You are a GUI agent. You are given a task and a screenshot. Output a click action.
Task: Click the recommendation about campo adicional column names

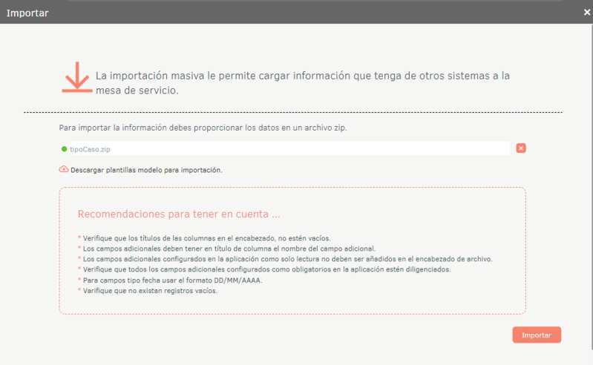coord(229,248)
